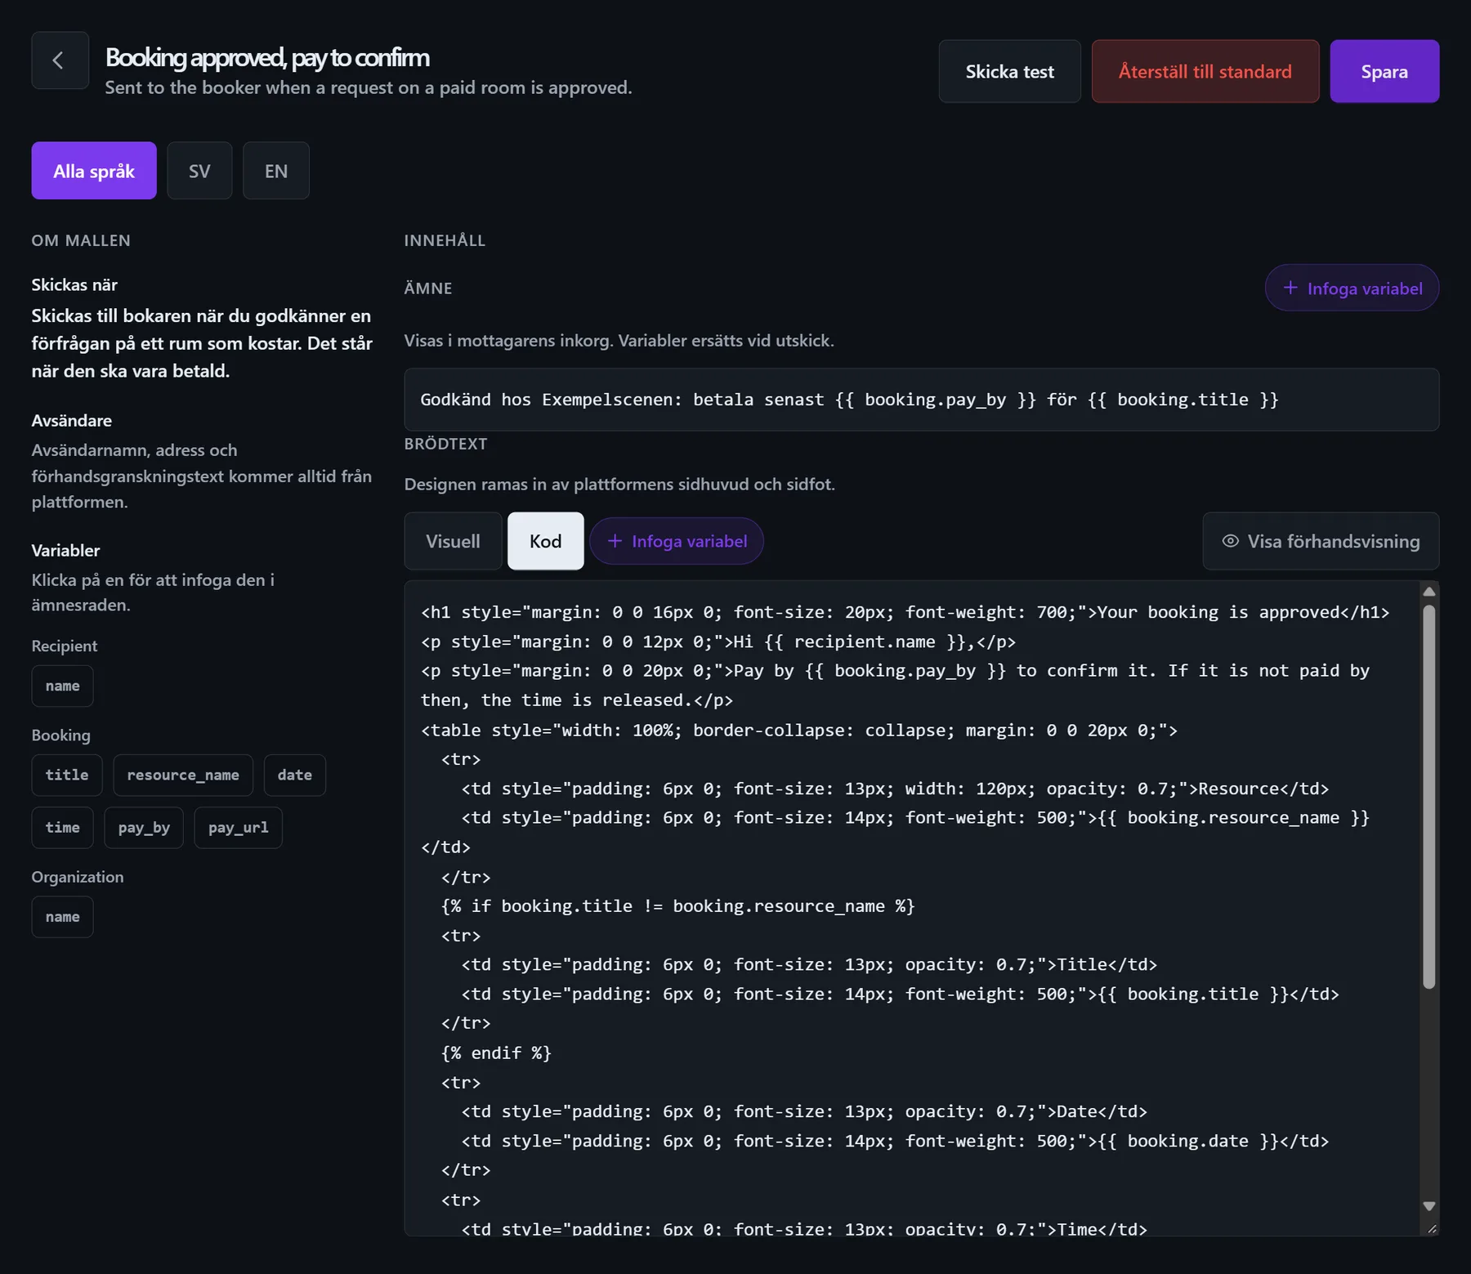This screenshot has height=1274, width=1471.
Task: Click the 'Booking approved, pay to confirm' heading
Action: click(267, 57)
